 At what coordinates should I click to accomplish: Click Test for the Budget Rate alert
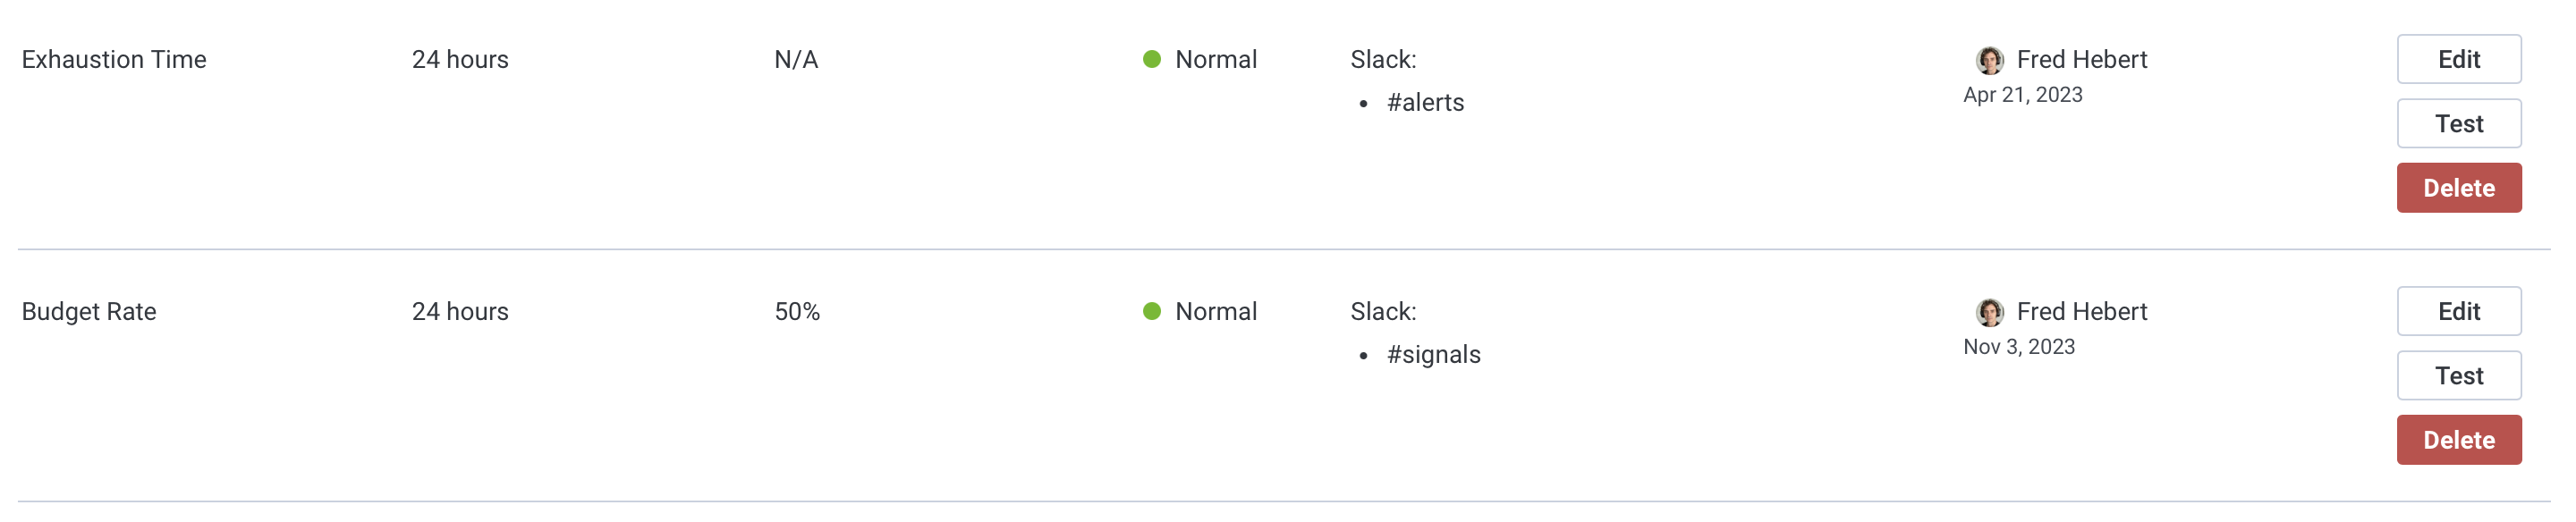click(2459, 375)
